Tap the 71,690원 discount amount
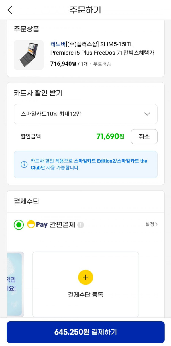 110,136
